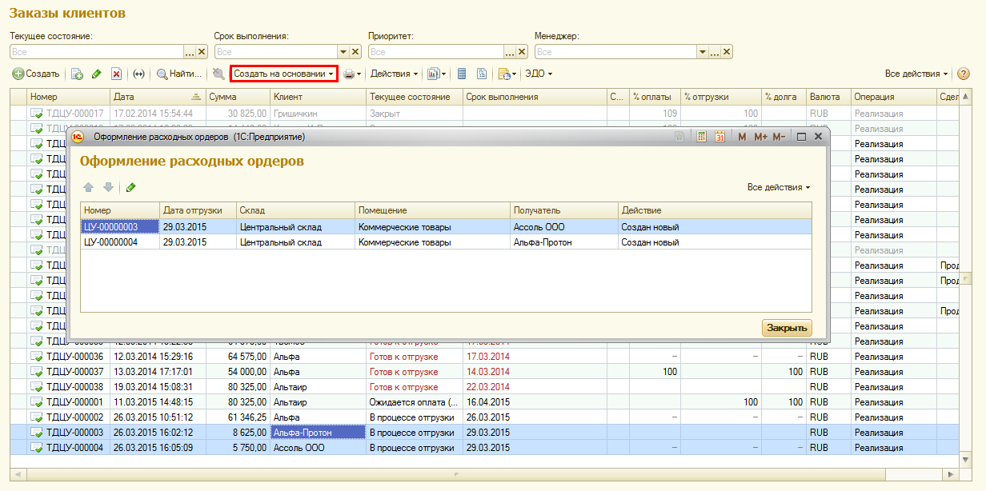
Task: Open the 'Все действия' dropdown in the dialog
Action: pos(778,187)
